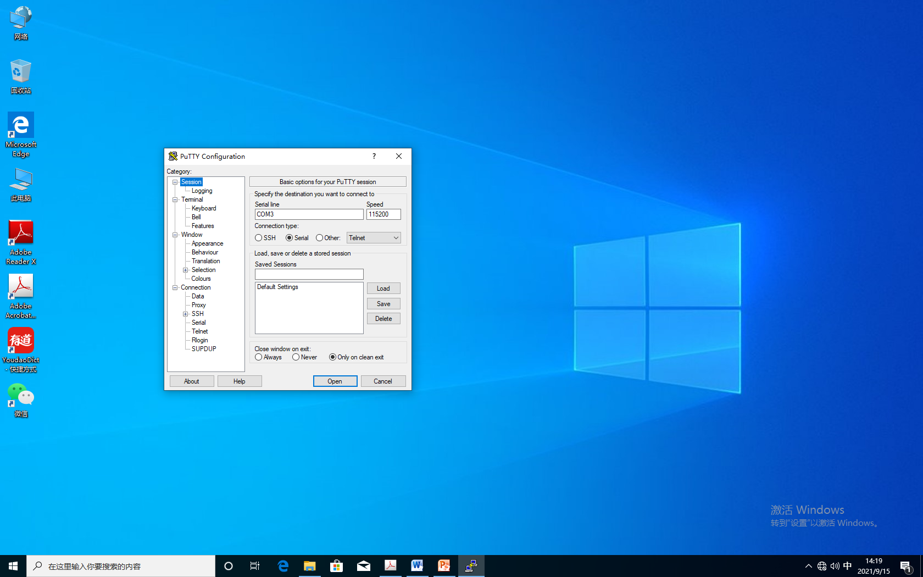Select Logging in category tree
This screenshot has width=923, height=577.
[202, 191]
